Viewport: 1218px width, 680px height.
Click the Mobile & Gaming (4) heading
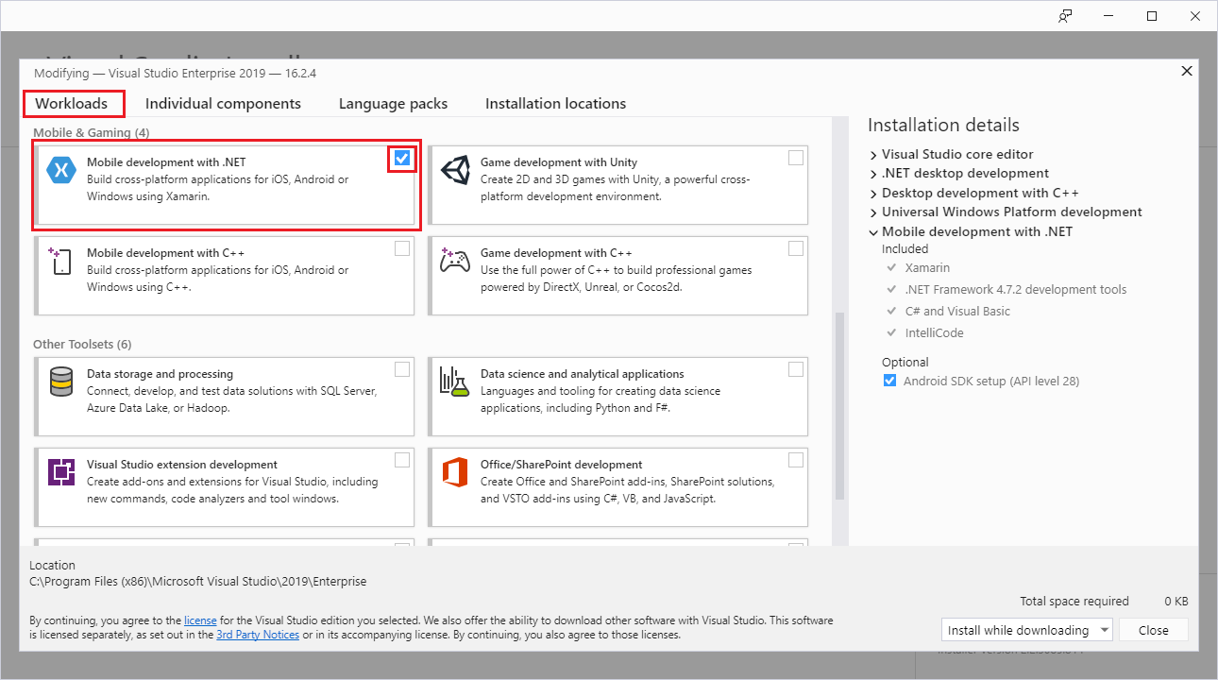(91, 132)
